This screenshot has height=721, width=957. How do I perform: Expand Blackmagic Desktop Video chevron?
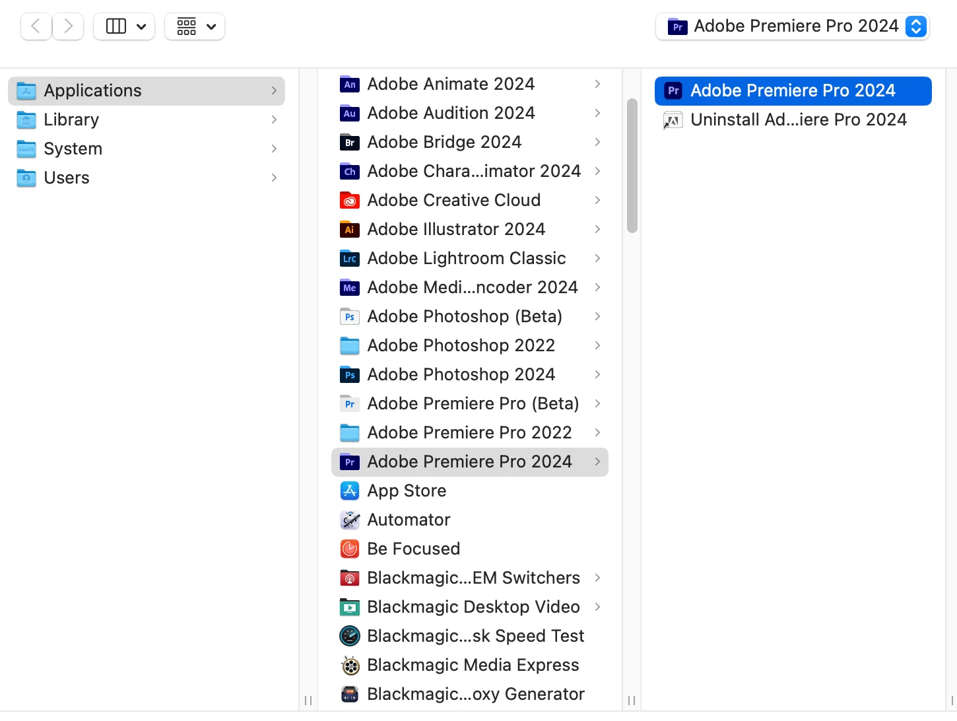click(597, 607)
